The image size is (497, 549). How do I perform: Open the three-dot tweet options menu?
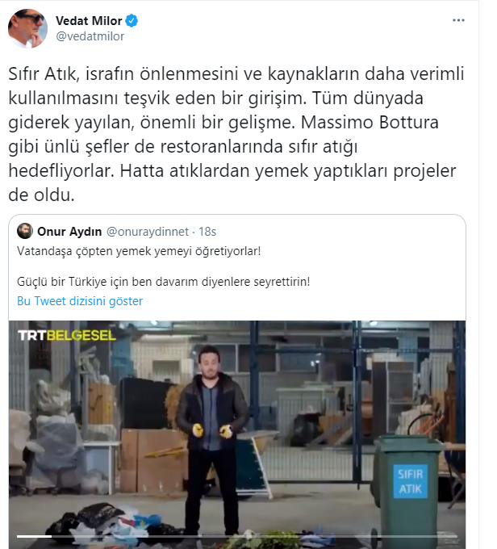[458, 20]
